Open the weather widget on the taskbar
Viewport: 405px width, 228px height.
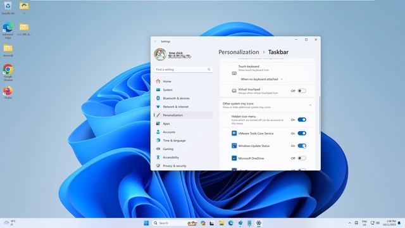tap(10, 223)
